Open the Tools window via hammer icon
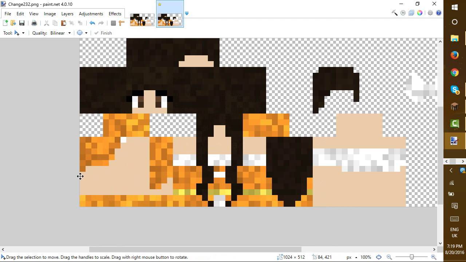Image resolution: width=466 pixels, height=262 pixels. 395,13
